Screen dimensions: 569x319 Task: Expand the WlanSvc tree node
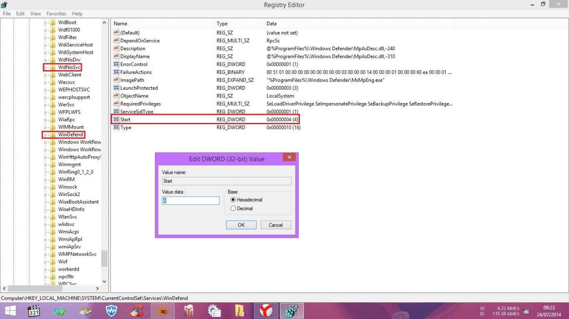(x=46, y=217)
